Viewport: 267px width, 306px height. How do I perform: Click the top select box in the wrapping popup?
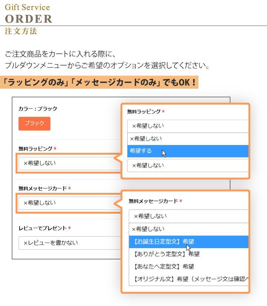click(x=187, y=126)
